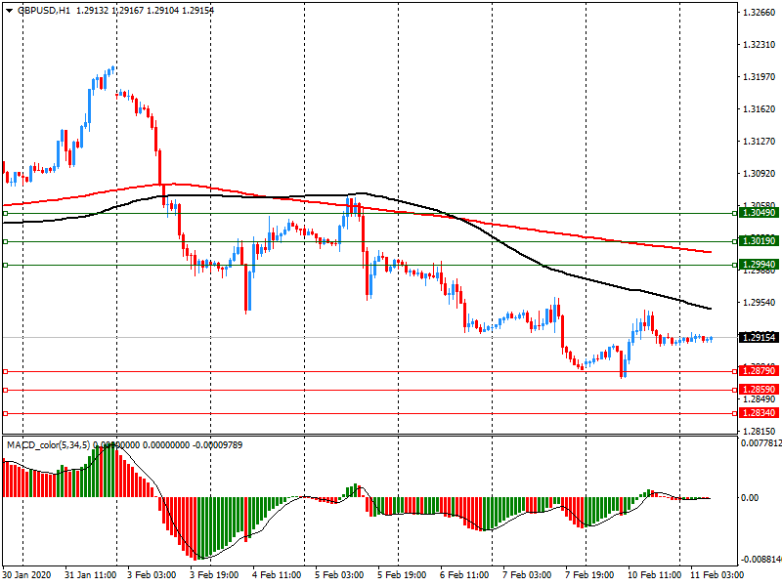Click the 3 Feb 19:00 time axis label
This screenshot has width=782, height=586.
point(214,576)
